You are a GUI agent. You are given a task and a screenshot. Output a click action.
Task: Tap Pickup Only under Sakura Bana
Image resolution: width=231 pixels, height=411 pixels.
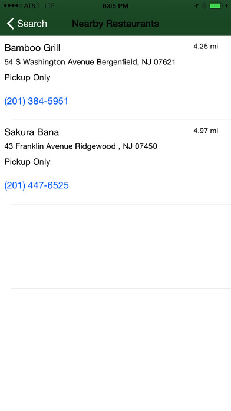click(27, 162)
